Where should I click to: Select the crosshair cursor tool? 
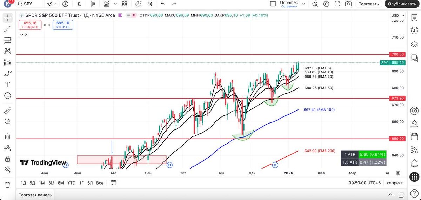pos(8,18)
